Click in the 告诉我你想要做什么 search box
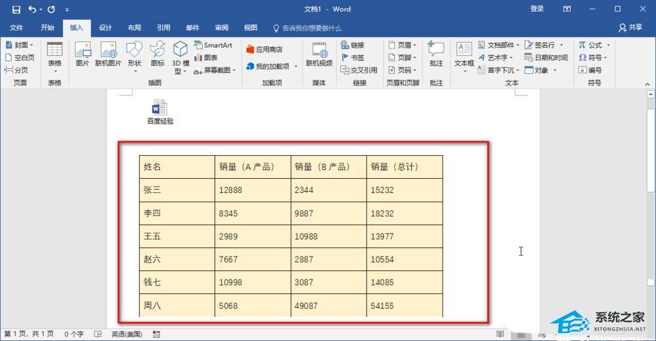The height and width of the screenshot is (341, 656). click(x=311, y=28)
